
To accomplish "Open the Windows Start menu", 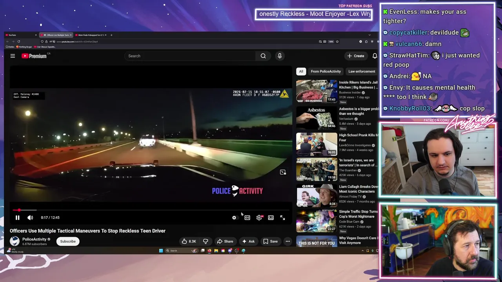I will click(161, 251).
